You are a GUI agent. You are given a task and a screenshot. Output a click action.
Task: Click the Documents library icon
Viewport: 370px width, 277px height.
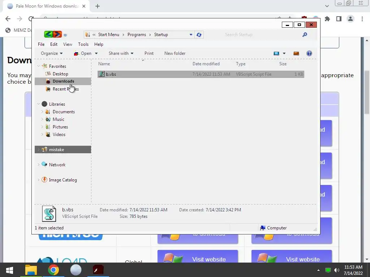pos(48,112)
